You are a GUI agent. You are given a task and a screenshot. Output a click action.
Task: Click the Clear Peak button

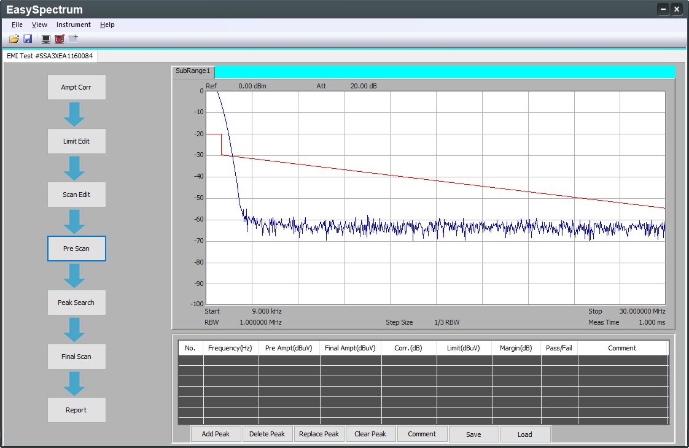coord(370,434)
